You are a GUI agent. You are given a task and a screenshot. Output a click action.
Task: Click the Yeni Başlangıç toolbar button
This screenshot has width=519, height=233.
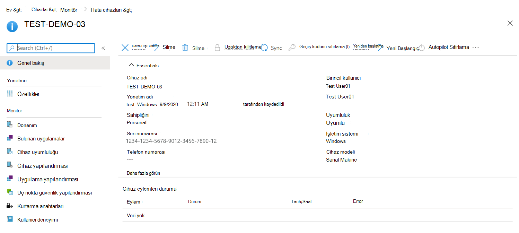point(403,49)
